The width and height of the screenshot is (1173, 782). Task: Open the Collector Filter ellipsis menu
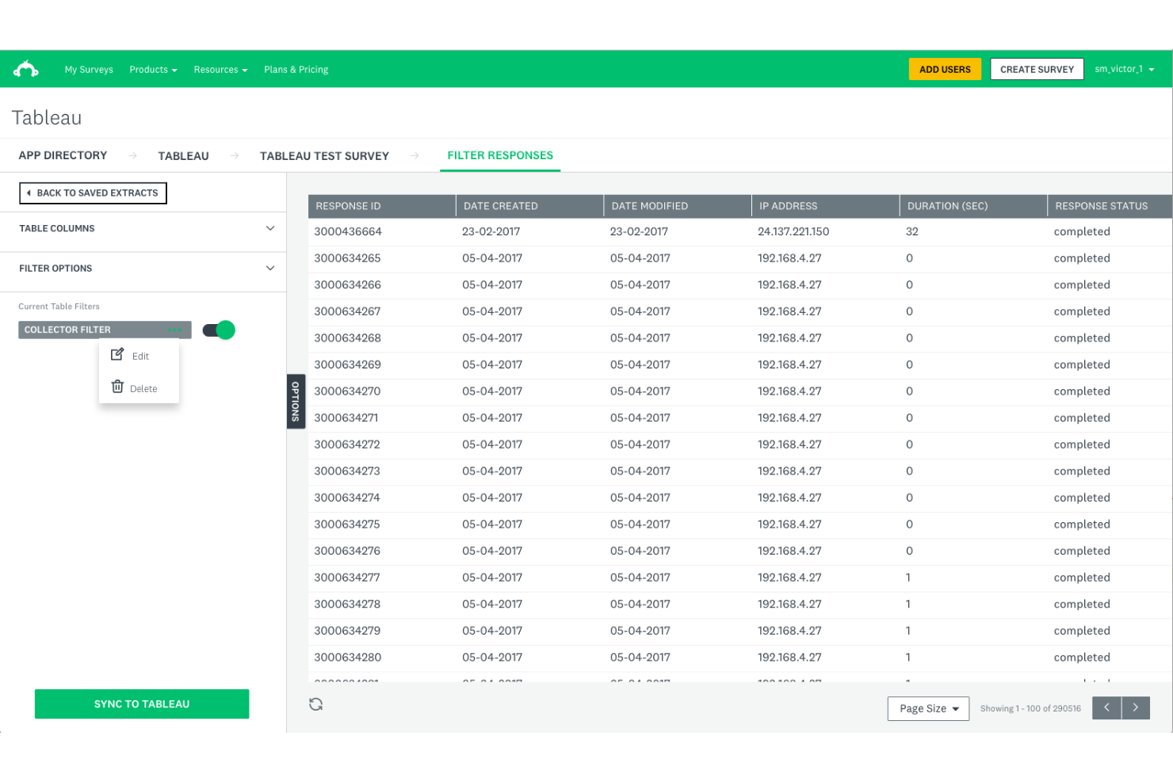tap(176, 330)
